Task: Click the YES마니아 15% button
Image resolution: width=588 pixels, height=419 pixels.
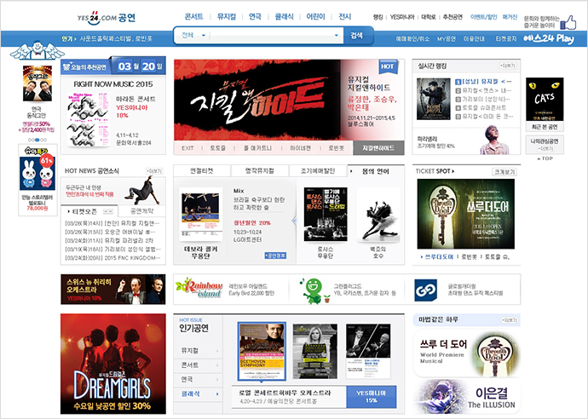Action: pos(372,397)
